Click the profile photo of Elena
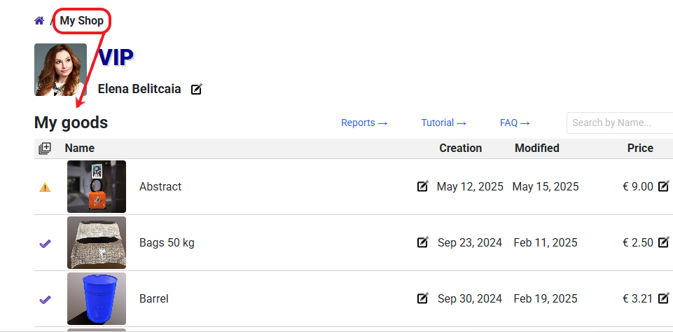The height and width of the screenshot is (332, 673). tap(60, 69)
